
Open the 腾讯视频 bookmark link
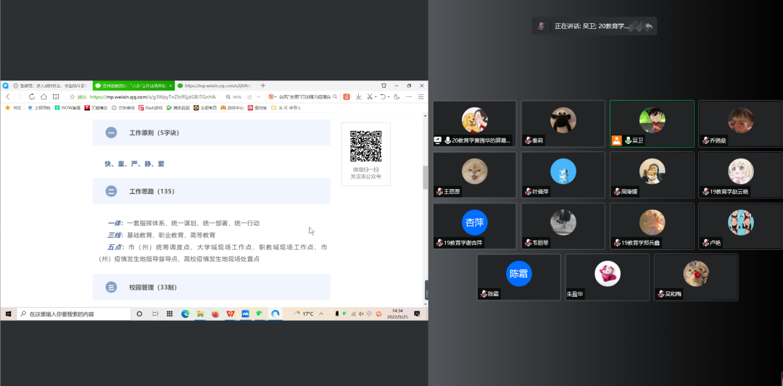[x=179, y=107]
